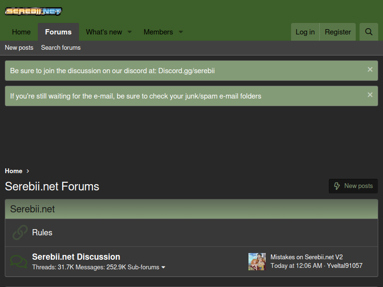
Task: Open the What's new tab
Action: click(x=104, y=32)
